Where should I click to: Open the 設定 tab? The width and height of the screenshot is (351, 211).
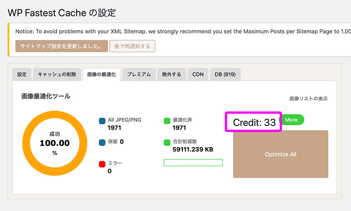pos(22,74)
